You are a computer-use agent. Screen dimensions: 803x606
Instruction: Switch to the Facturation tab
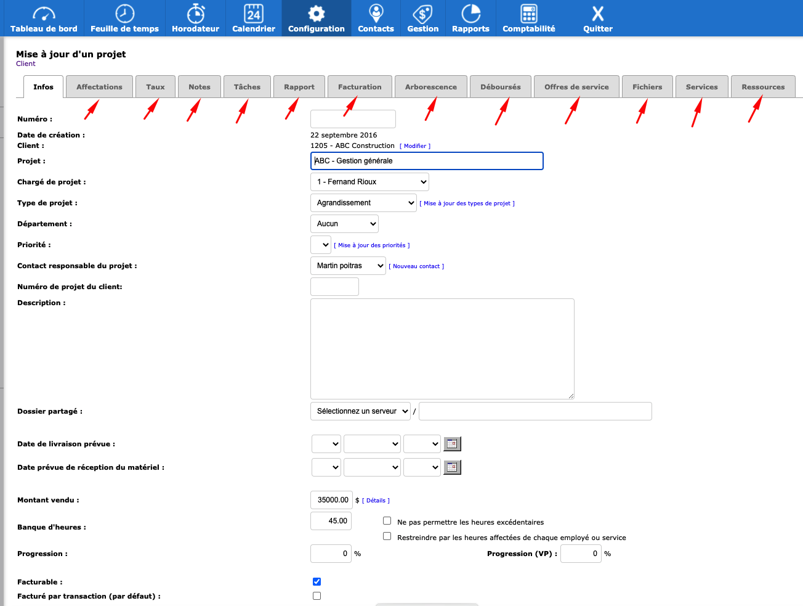pos(360,86)
